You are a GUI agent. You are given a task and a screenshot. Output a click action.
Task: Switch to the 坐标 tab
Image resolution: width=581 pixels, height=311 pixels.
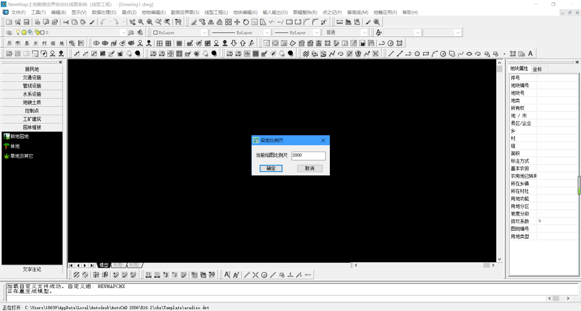click(537, 69)
